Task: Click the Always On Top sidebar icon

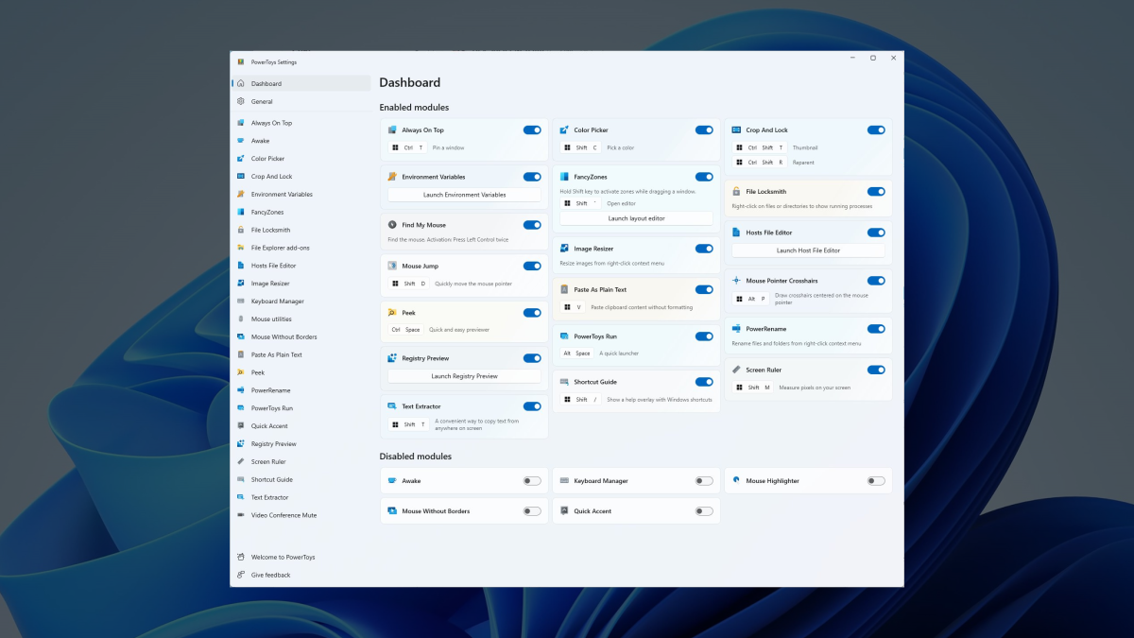Action: tap(241, 123)
